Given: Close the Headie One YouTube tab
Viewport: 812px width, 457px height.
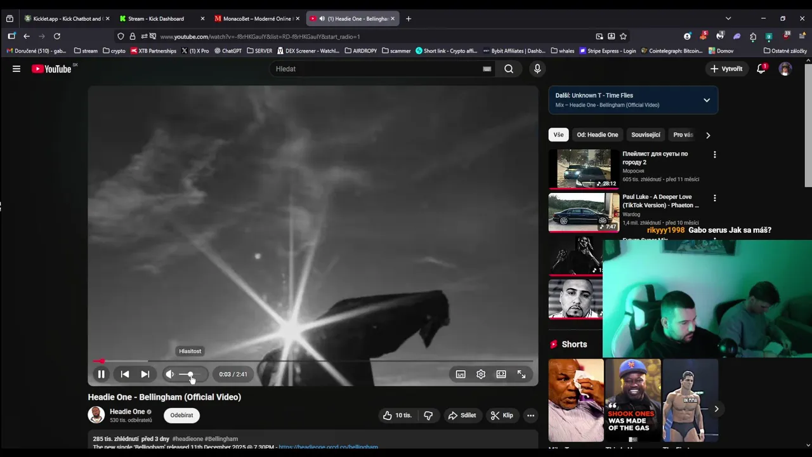Looking at the screenshot, I should 393,18.
